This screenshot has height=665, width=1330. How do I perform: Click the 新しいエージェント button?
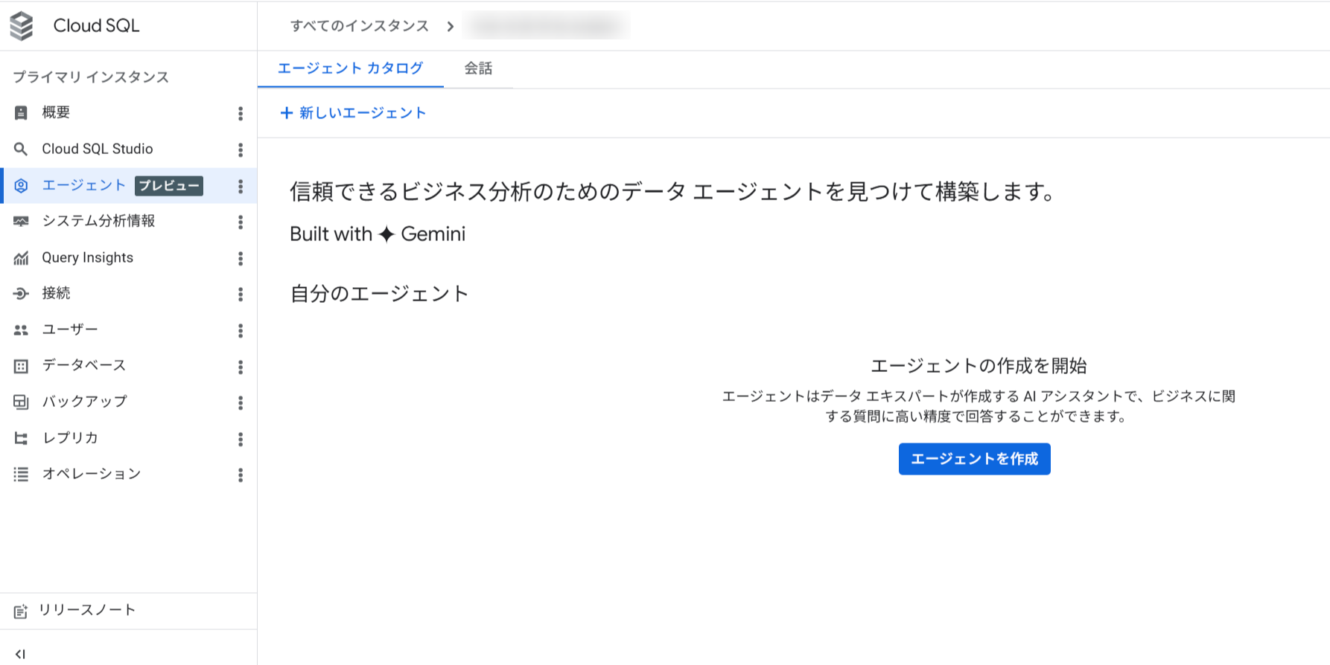coord(353,113)
